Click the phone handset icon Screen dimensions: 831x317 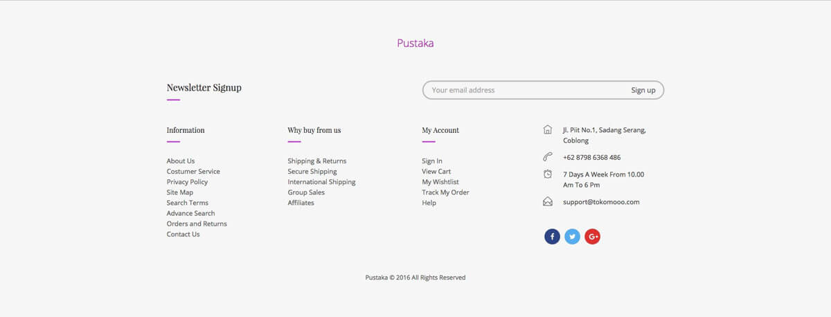click(x=548, y=157)
